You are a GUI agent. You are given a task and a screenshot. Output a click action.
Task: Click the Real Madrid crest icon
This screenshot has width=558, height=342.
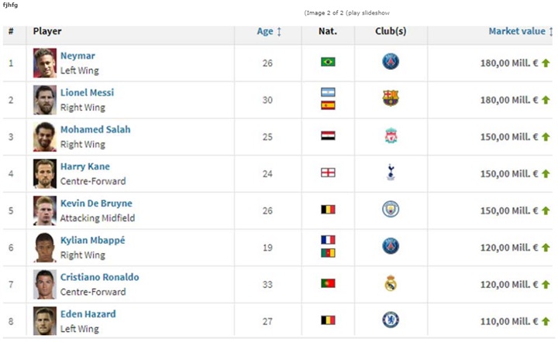[x=391, y=283]
